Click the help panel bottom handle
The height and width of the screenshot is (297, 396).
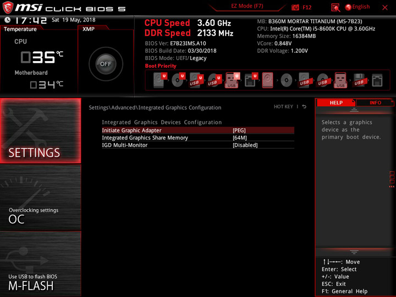pyautogui.click(x=354, y=252)
